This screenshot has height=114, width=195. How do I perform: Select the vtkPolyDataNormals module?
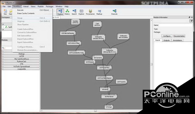tap(76, 53)
